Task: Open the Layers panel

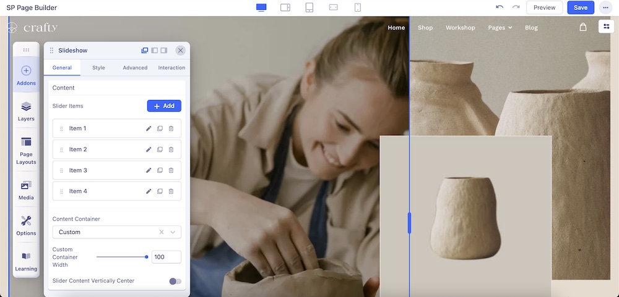Action: 26,111
